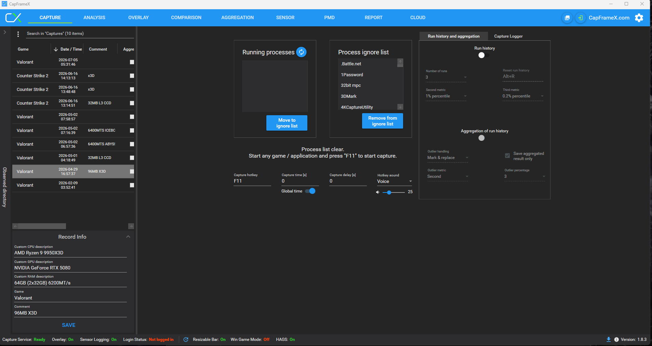Click the SAVE record info button

[x=69, y=325]
